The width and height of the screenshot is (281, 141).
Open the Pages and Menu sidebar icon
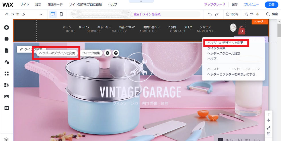(7, 51)
